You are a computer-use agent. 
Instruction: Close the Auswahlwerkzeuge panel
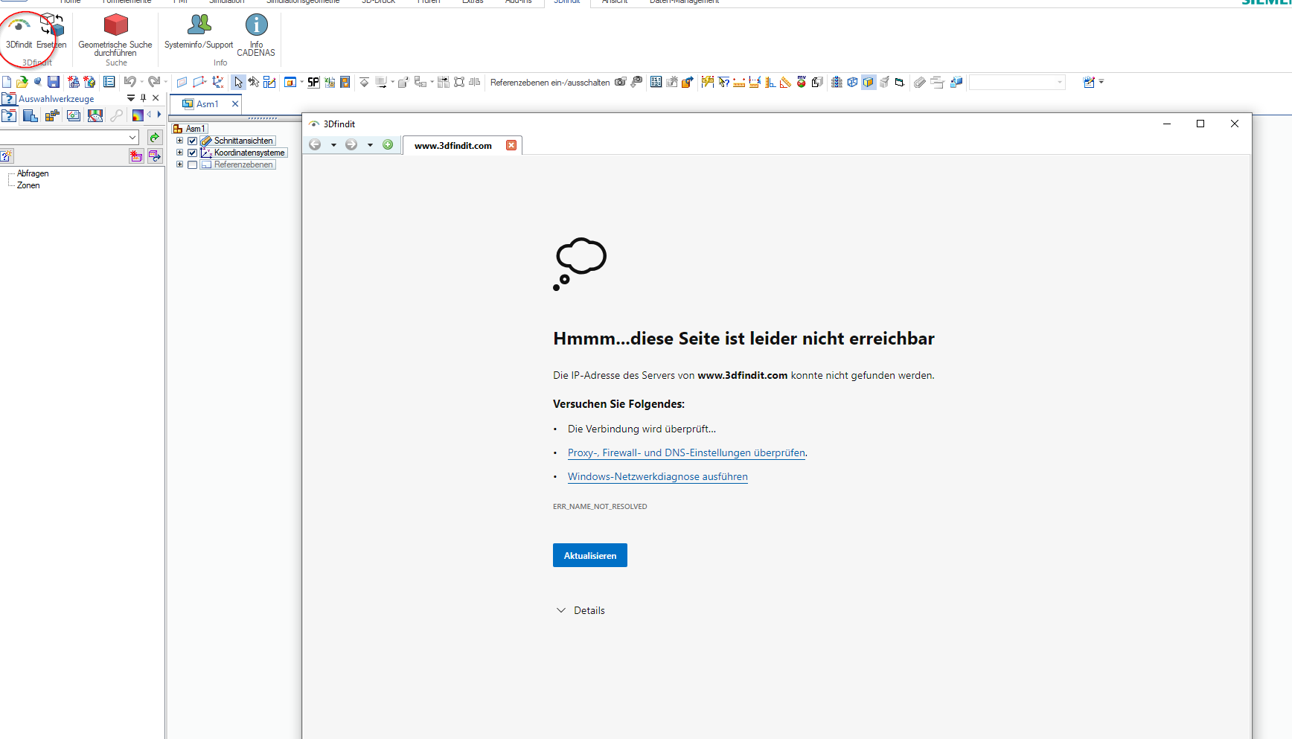coord(156,98)
